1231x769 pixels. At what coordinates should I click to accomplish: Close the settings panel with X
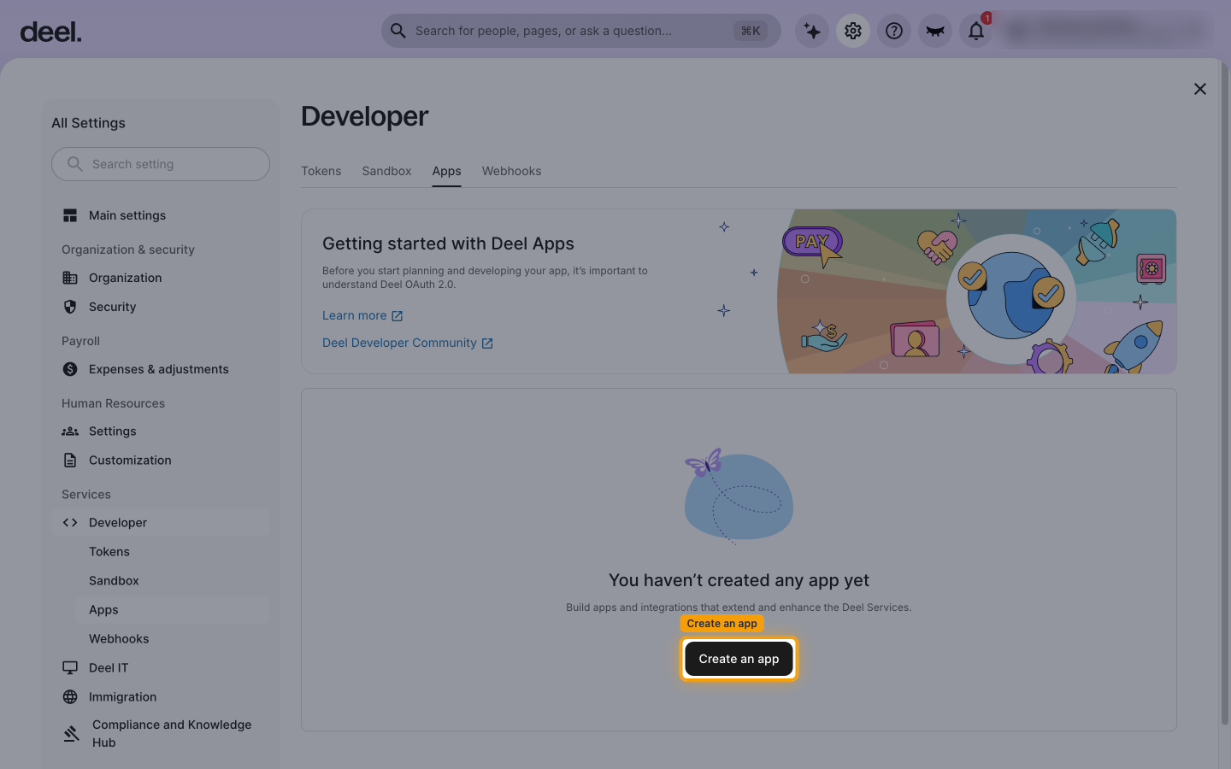(x=1200, y=89)
